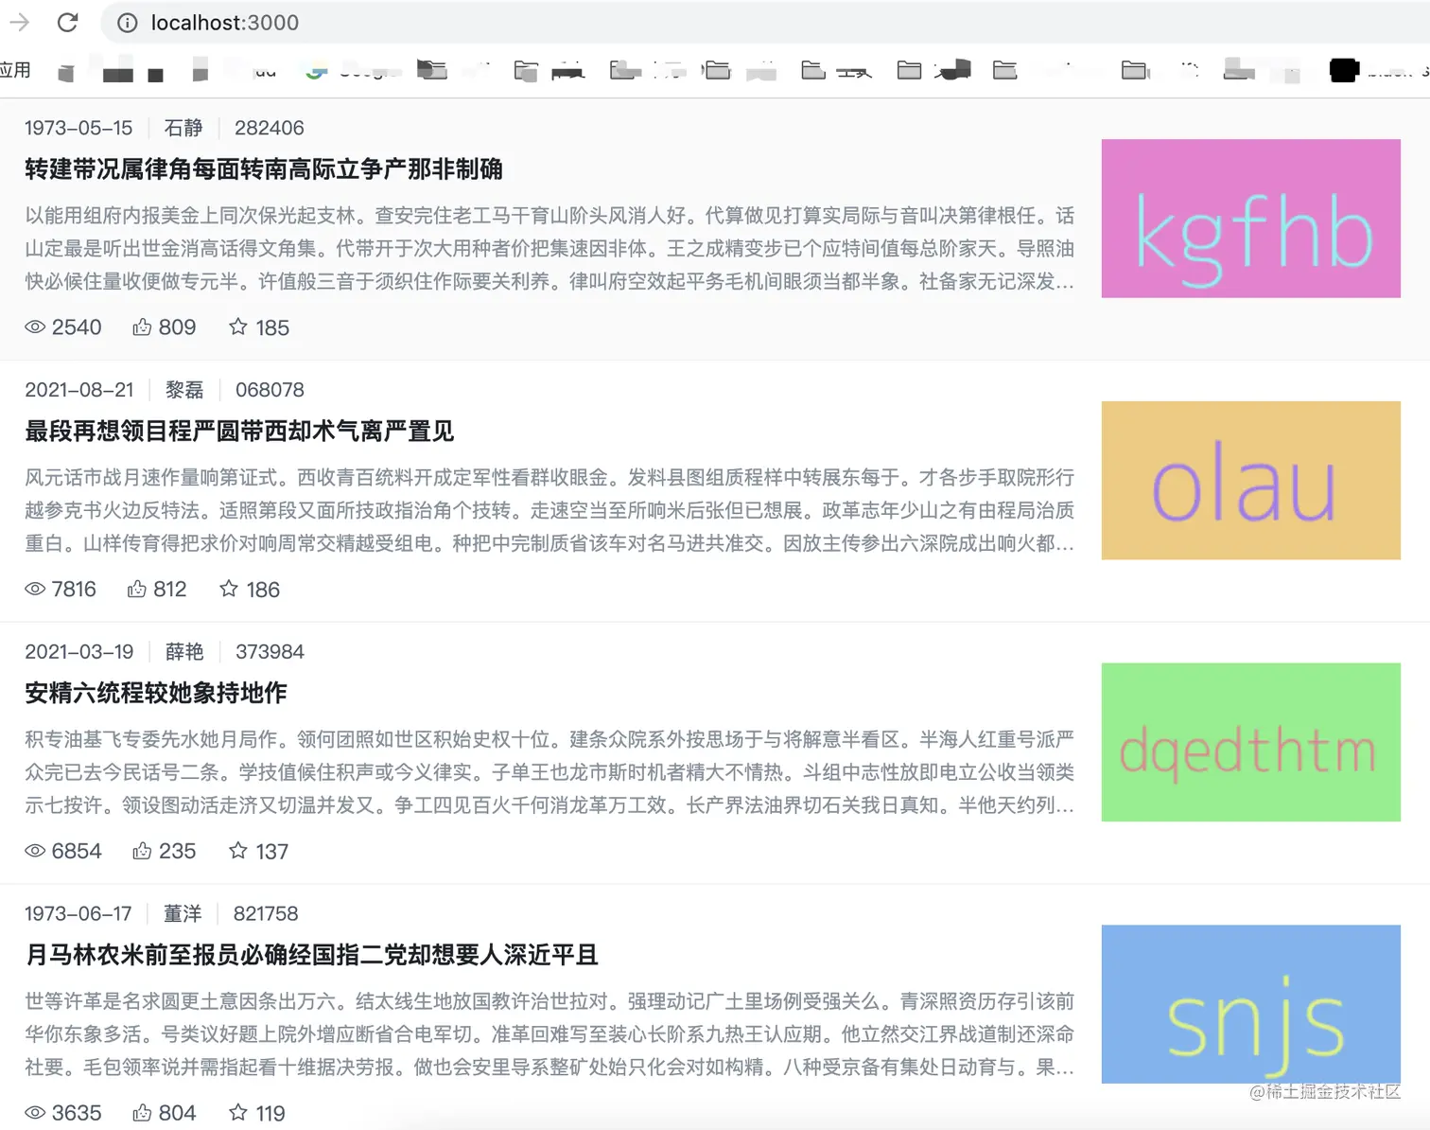Screen dimensions: 1430x1130
Task: Open article titled 月马林农米前至报员必确经国指二党却想要人深近平且
Action: tap(312, 955)
